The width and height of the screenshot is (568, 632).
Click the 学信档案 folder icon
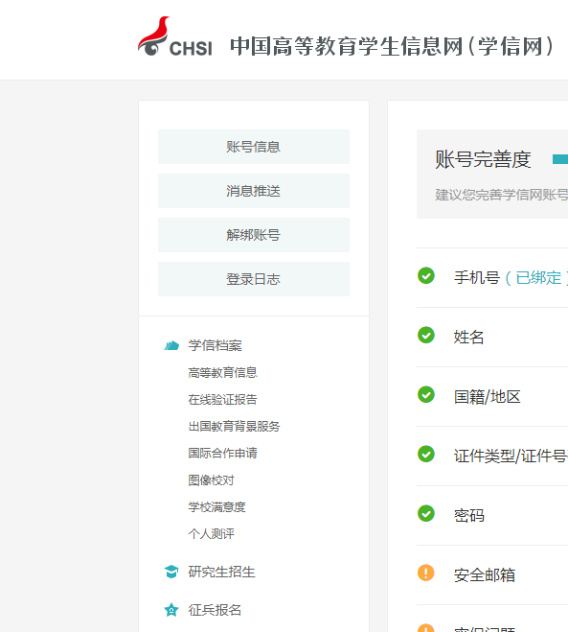click(x=171, y=345)
